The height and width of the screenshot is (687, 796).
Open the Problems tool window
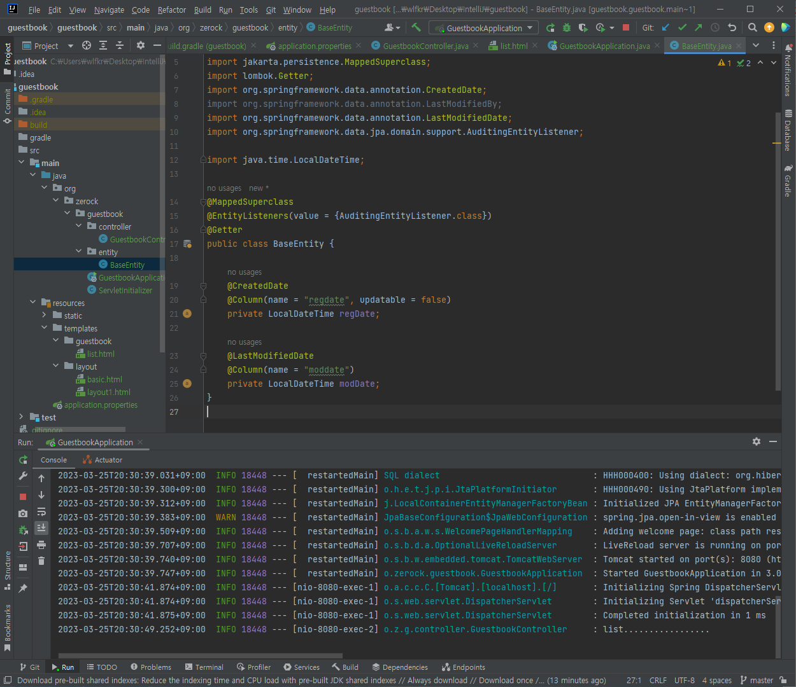point(151,667)
